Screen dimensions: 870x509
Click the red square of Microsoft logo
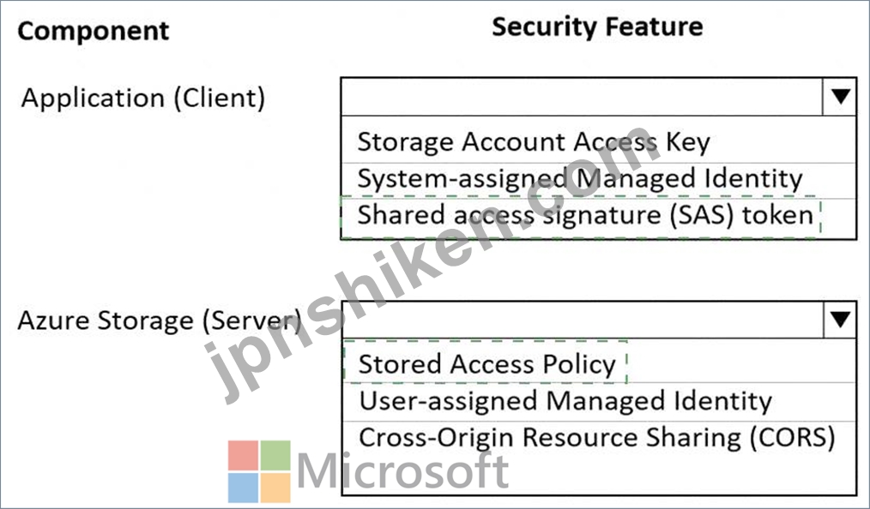click(243, 455)
